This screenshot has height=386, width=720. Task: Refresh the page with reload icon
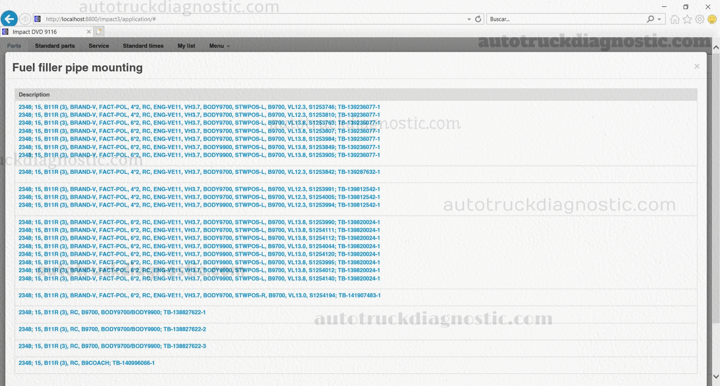[x=478, y=19]
